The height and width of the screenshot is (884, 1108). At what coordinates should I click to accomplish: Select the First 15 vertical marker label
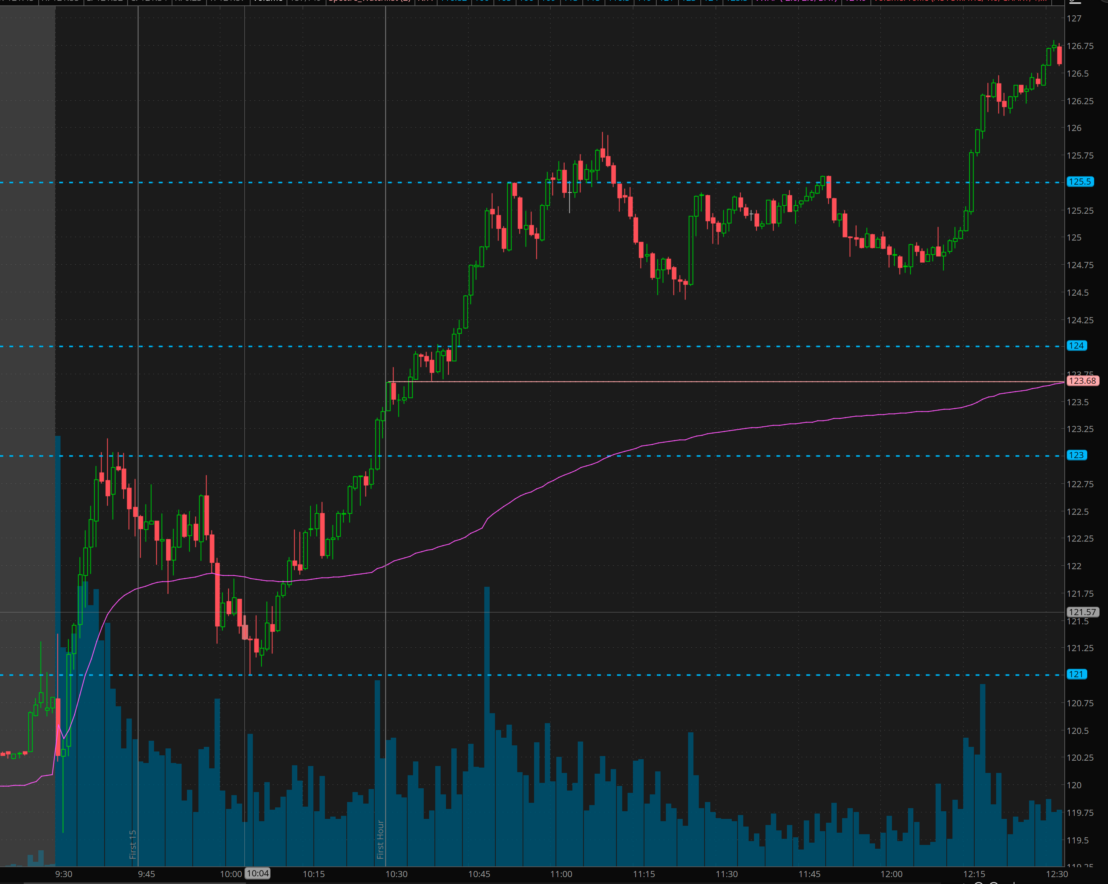click(x=133, y=845)
